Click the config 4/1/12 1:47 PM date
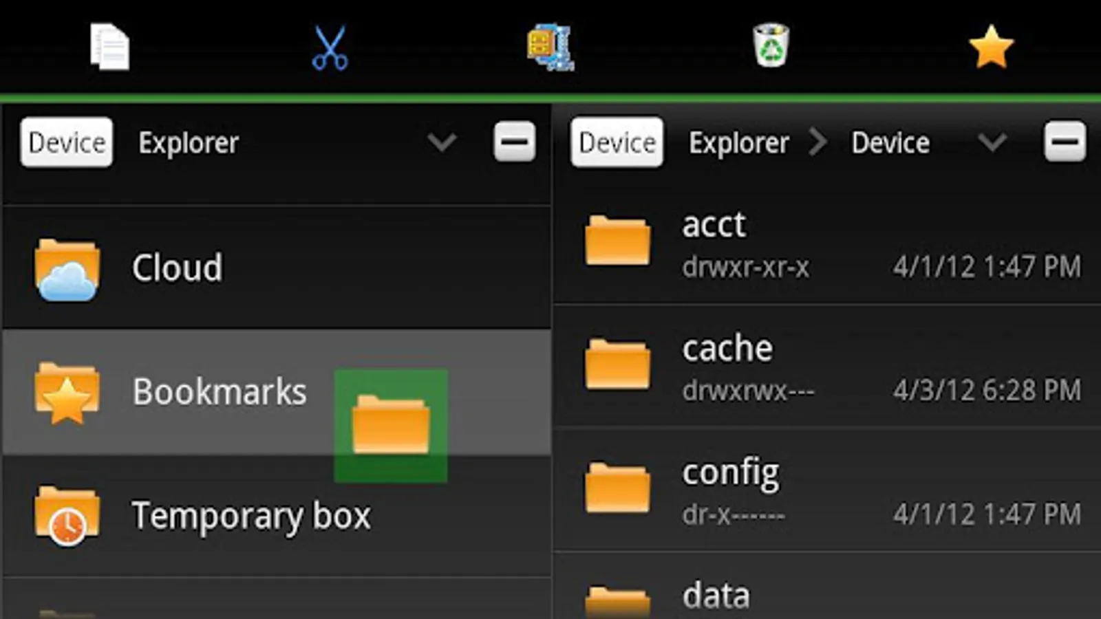 [987, 514]
